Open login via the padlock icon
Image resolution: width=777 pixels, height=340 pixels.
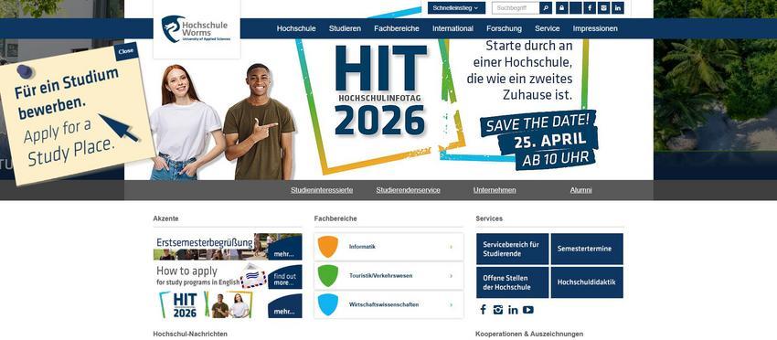(x=561, y=8)
